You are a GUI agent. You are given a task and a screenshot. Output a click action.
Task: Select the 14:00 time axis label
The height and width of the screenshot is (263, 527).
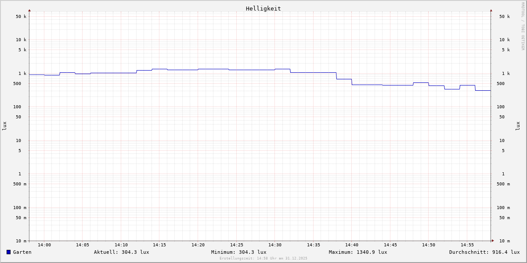[x=44, y=245]
